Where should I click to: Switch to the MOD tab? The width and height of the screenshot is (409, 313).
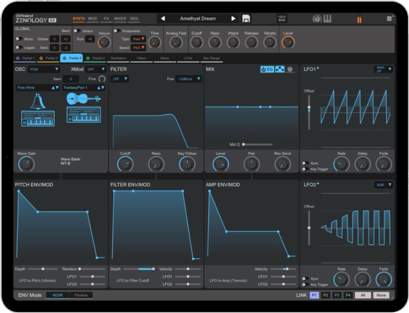(x=92, y=19)
